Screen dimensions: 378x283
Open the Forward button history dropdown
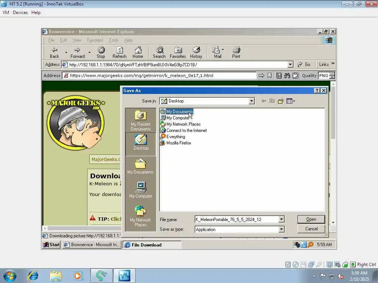pyautogui.click(x=89, y=52)
